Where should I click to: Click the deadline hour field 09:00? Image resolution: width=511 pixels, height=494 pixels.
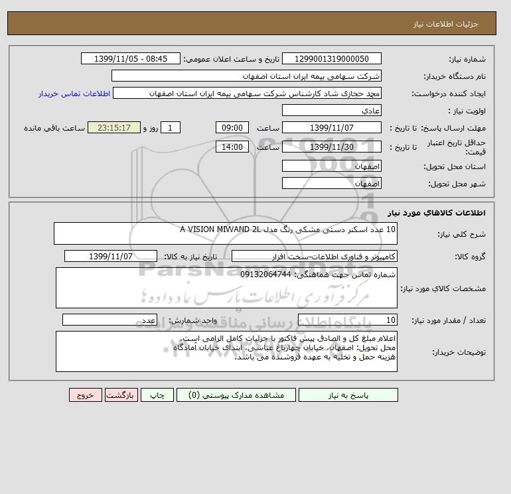(232, 128)
